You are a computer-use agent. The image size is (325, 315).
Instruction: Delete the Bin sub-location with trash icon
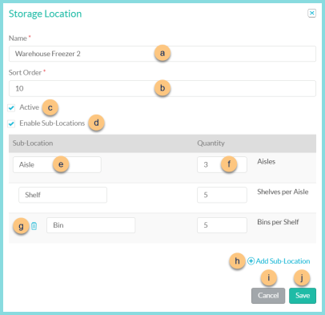click(34, 226)
